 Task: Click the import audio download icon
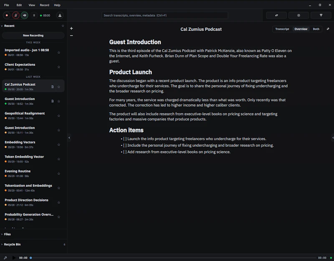tap(60, 15)
